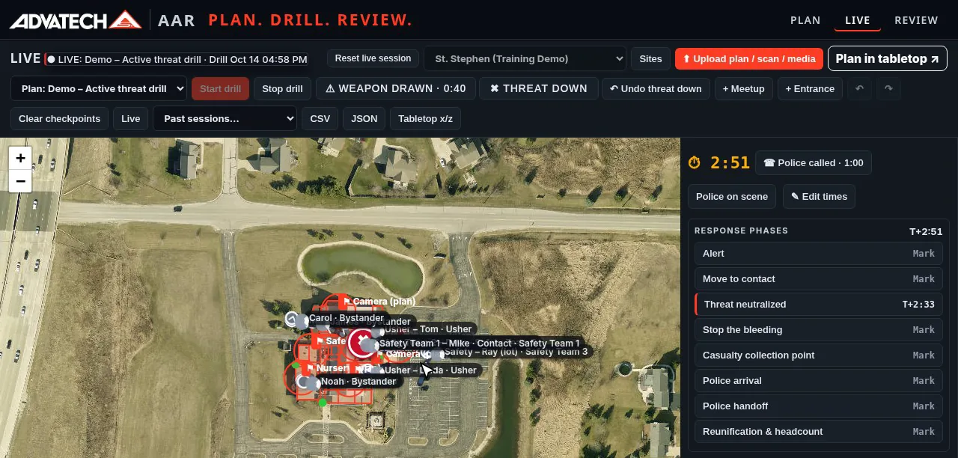
Task: Select Safety Team 1 Mike label
Action: (x=479, y=343)
